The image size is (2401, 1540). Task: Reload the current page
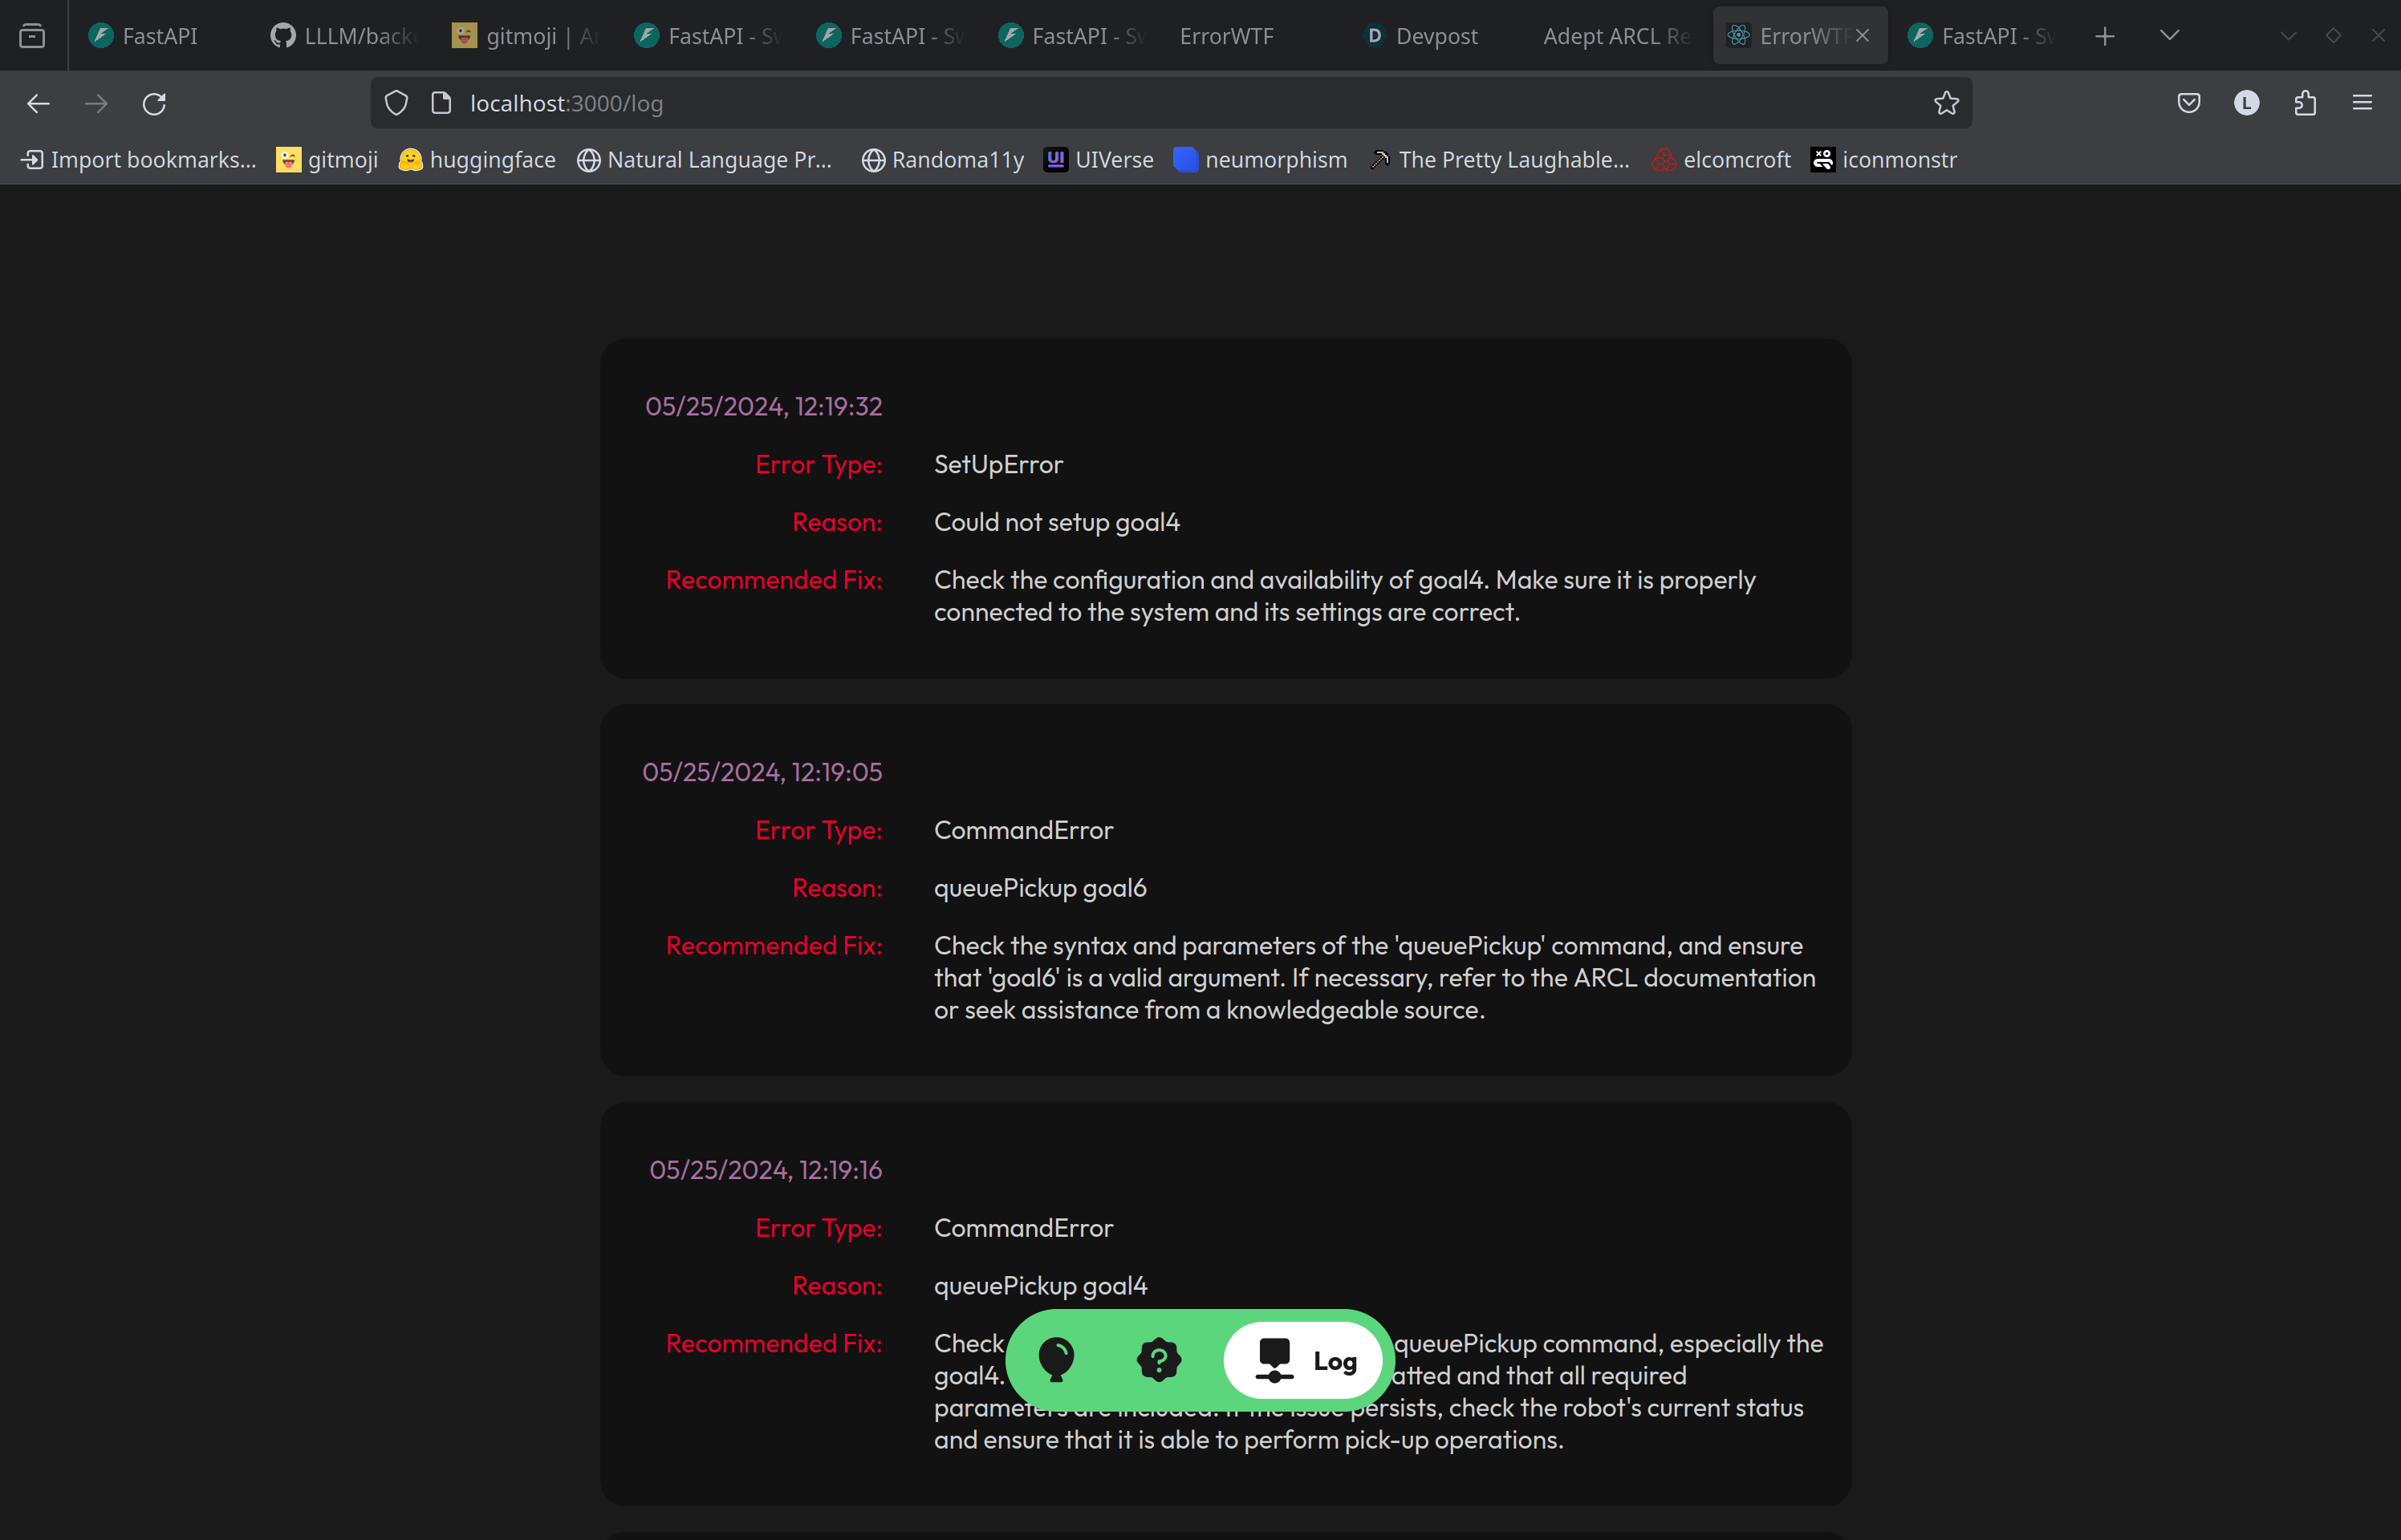(x=154, y=104)
